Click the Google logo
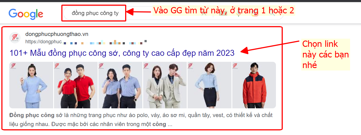Screen dimensions: 361x135 click(x=26, y=14)
